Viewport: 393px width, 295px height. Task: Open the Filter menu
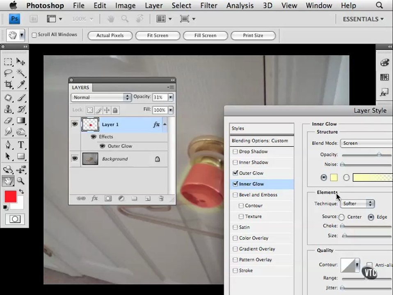click(x=208, y=5)
